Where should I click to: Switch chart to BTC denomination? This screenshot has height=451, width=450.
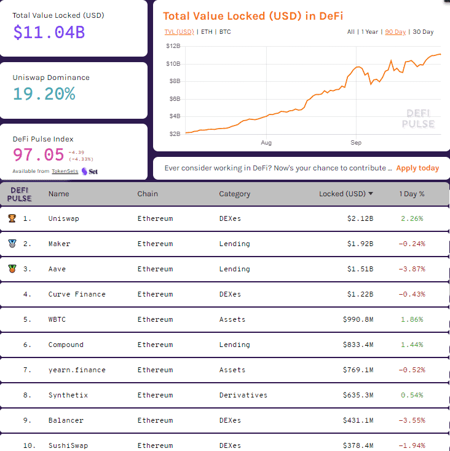225,32
